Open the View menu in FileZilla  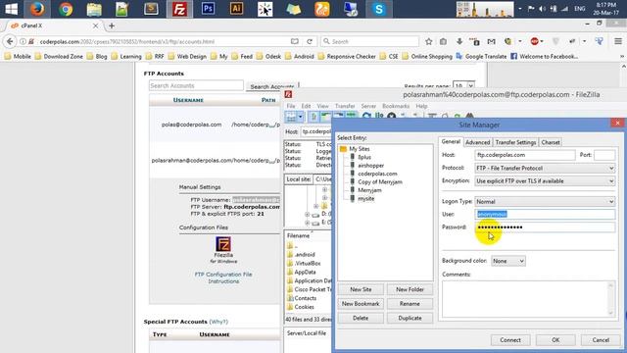click(x=322, y=106)
